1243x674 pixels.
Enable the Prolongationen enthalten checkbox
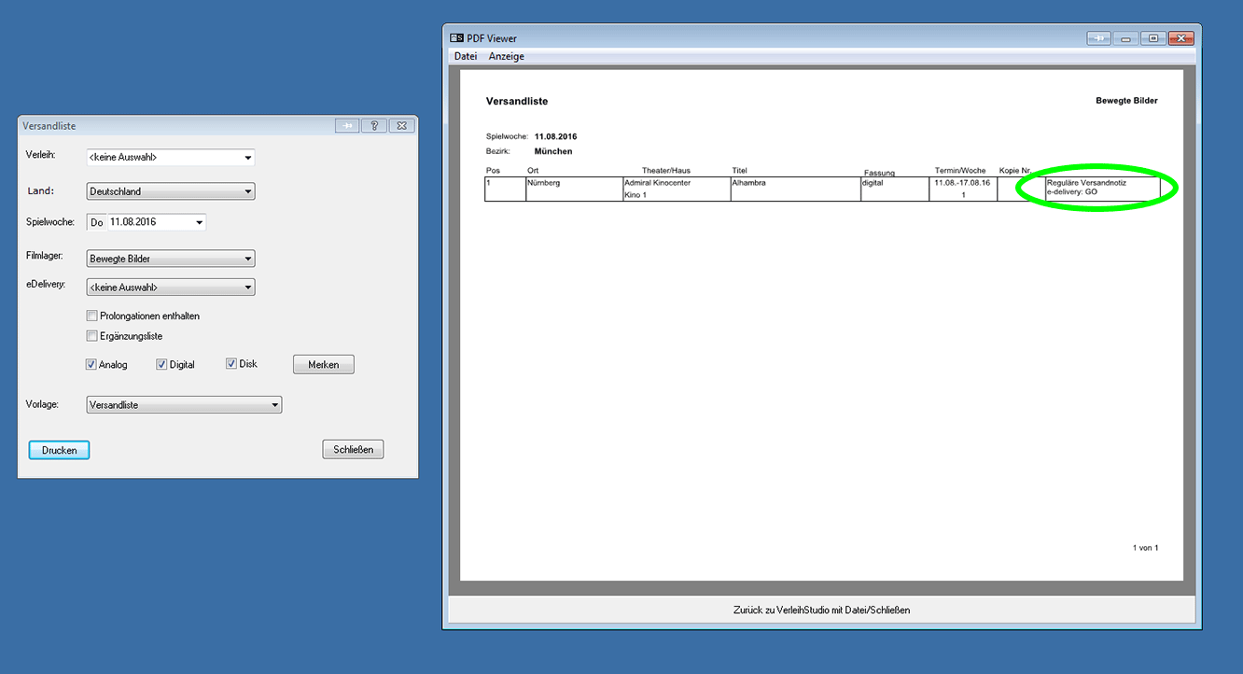(x=91, y=316)
